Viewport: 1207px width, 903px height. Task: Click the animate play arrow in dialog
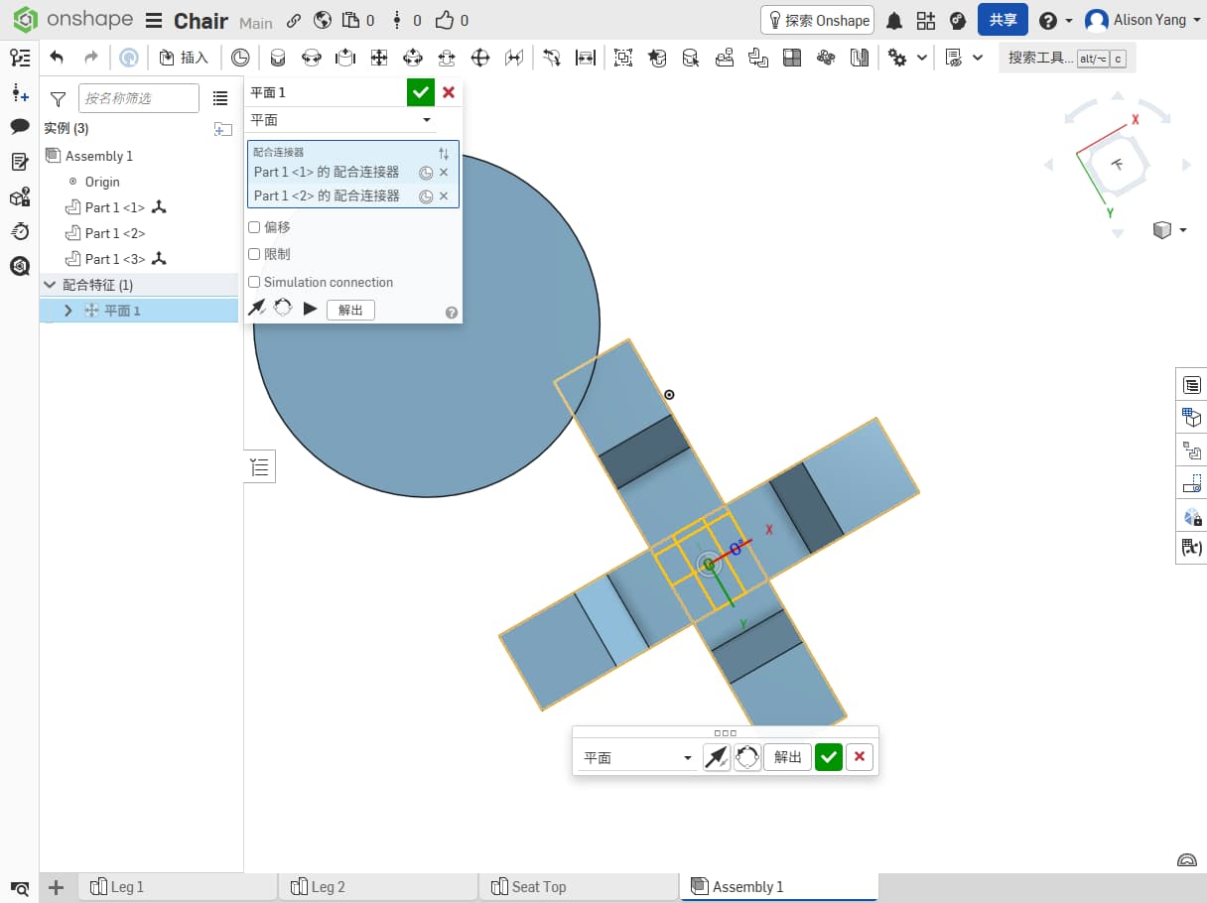pos(310,309)
